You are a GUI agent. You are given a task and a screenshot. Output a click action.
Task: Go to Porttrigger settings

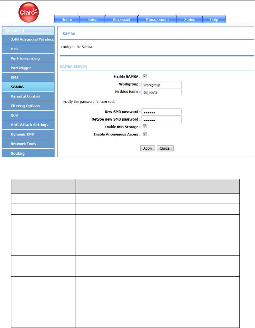pos(28,68)
